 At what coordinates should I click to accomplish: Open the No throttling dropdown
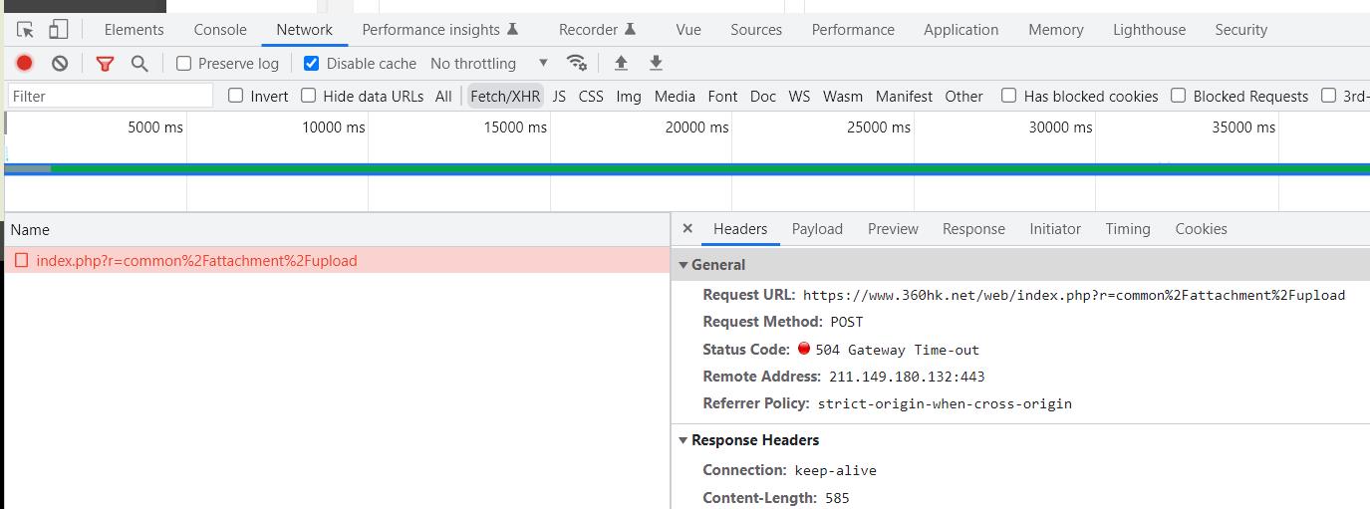(488, 64)
